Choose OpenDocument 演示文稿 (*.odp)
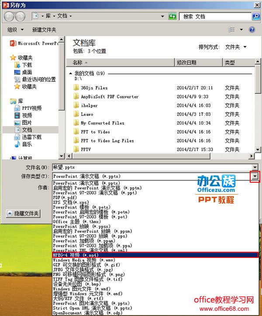This screenshot has height=316, width=262. pos(155,313)
